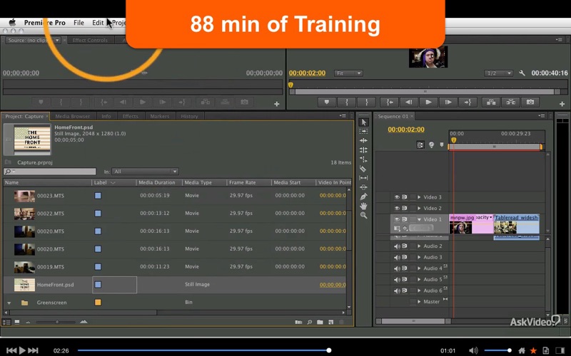
Task: Click New Item icon in Project panel
Action: pyautogui.click(x=330, y=322)
